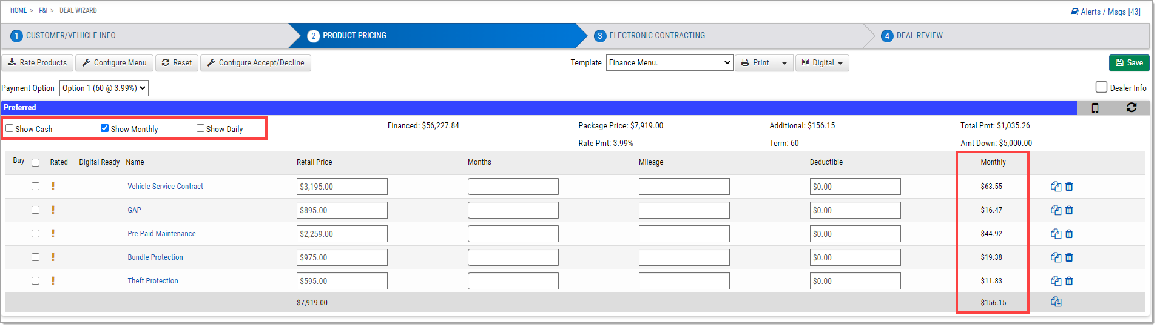
Task: Open the Theft Protection link
Action: pos(153,281)
